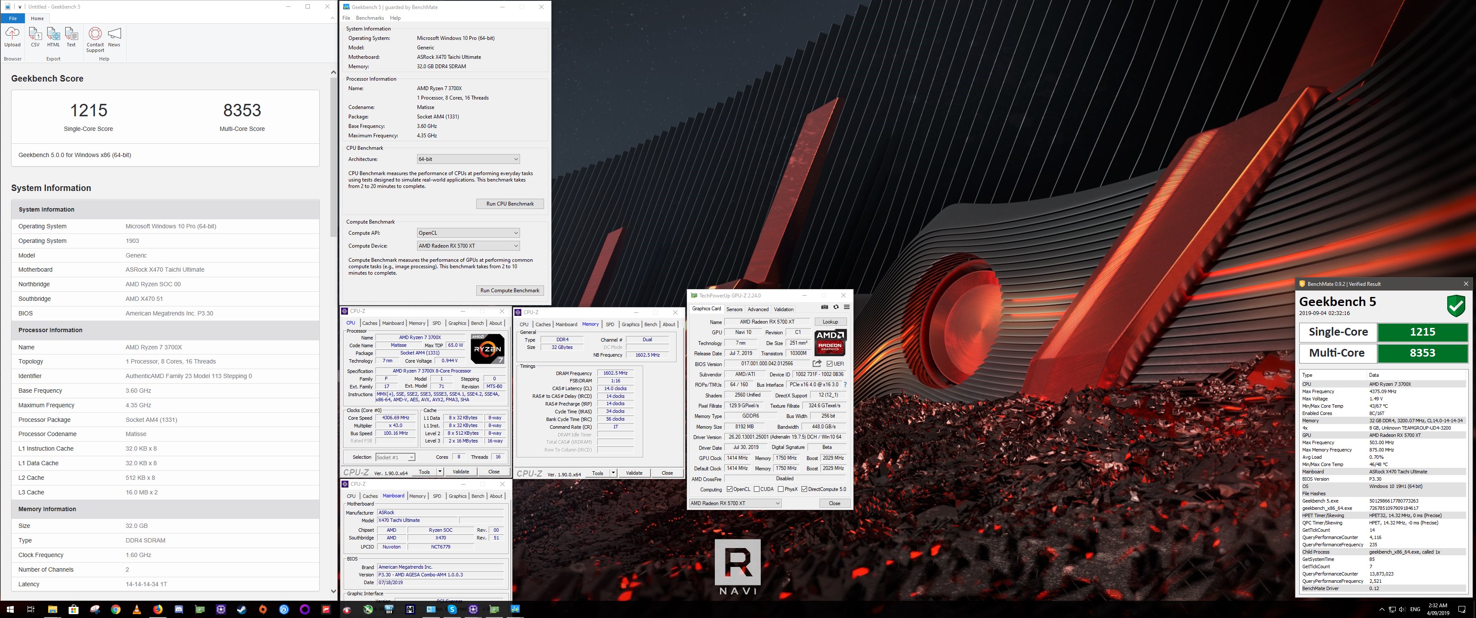Click Validate in the CPU-Z Memory window
This screenshot has height=618, width=1476.
[634, 473]
